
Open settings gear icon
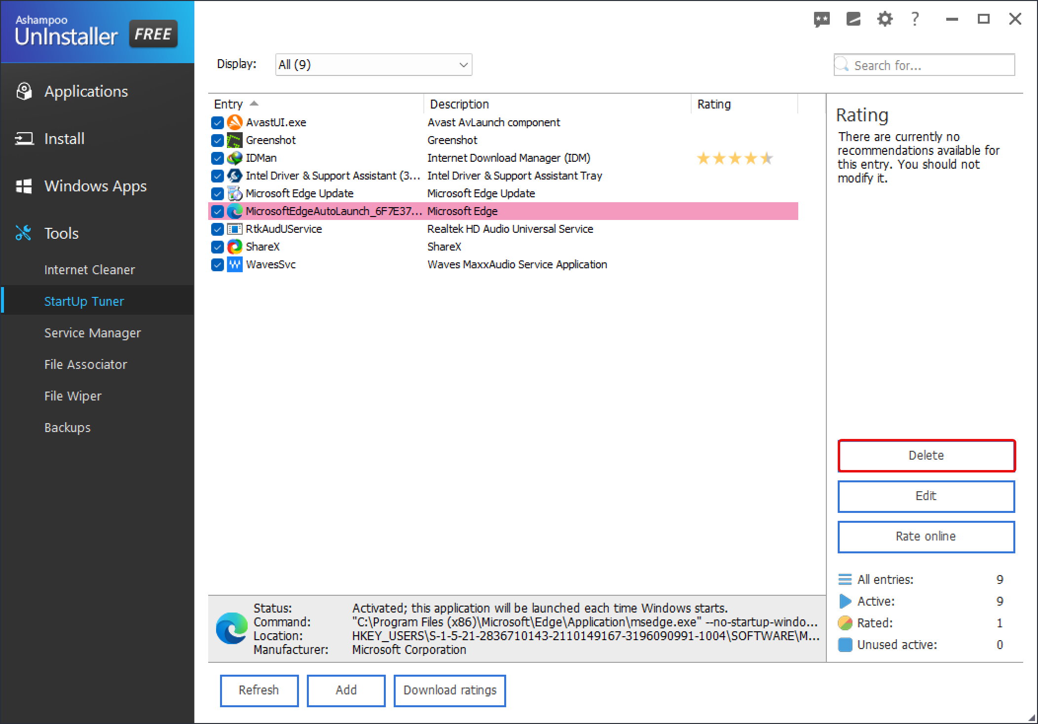click(885, 19)
